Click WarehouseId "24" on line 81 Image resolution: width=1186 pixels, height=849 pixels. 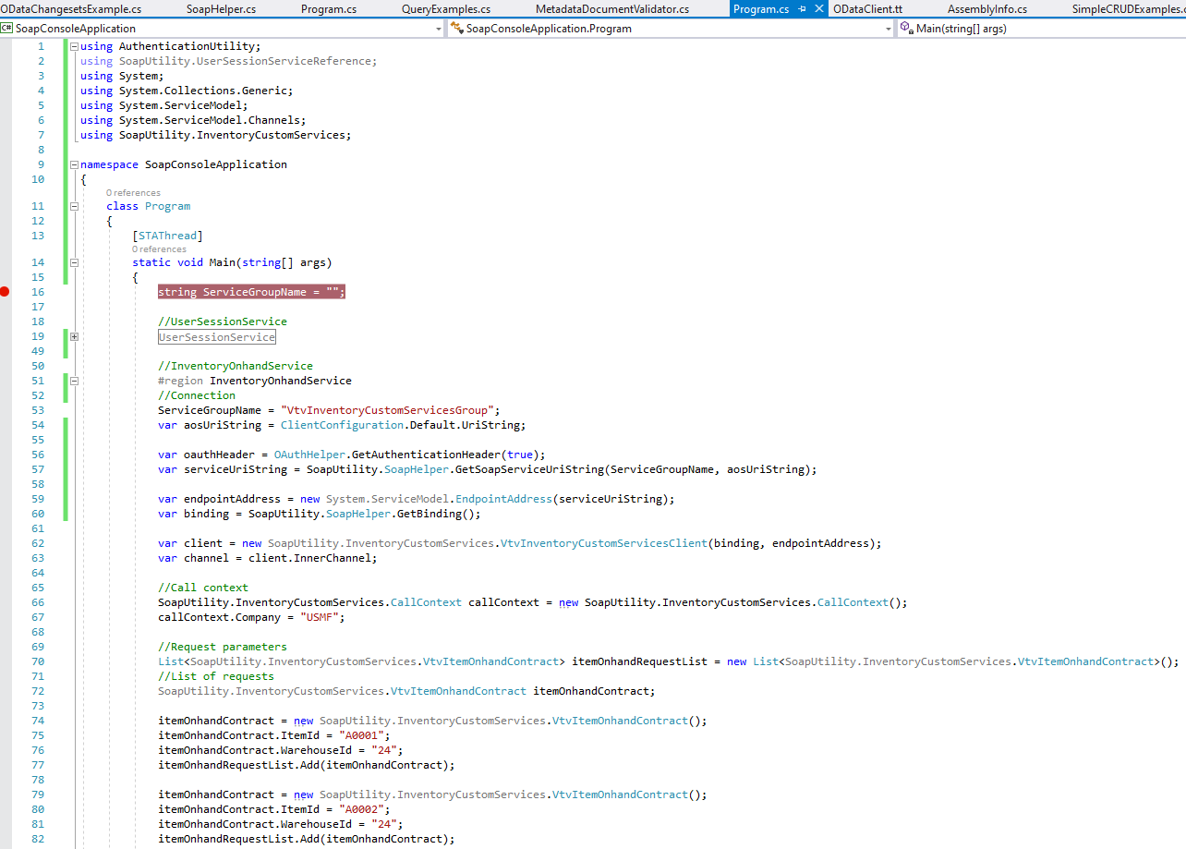[384, 824]
